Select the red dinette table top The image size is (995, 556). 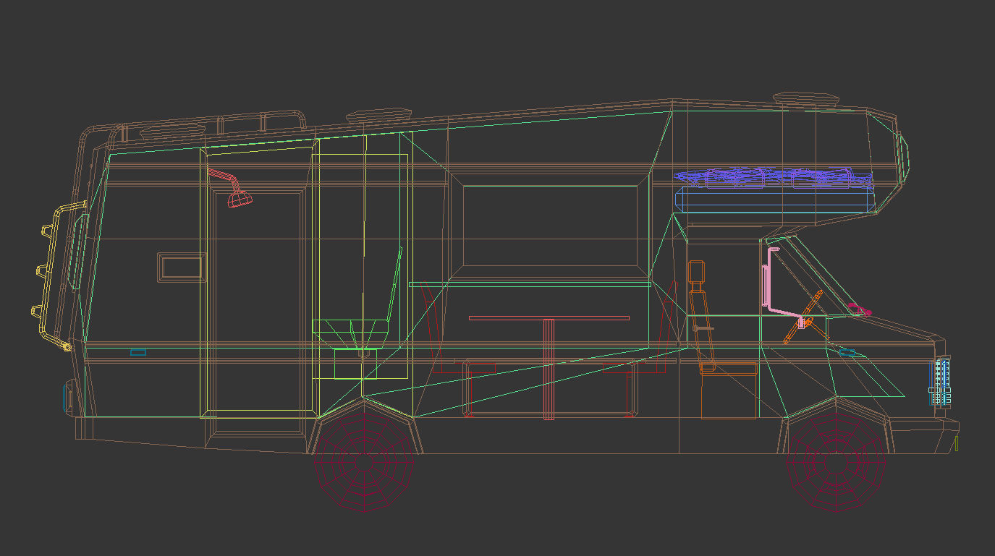[x=549, y=317]
